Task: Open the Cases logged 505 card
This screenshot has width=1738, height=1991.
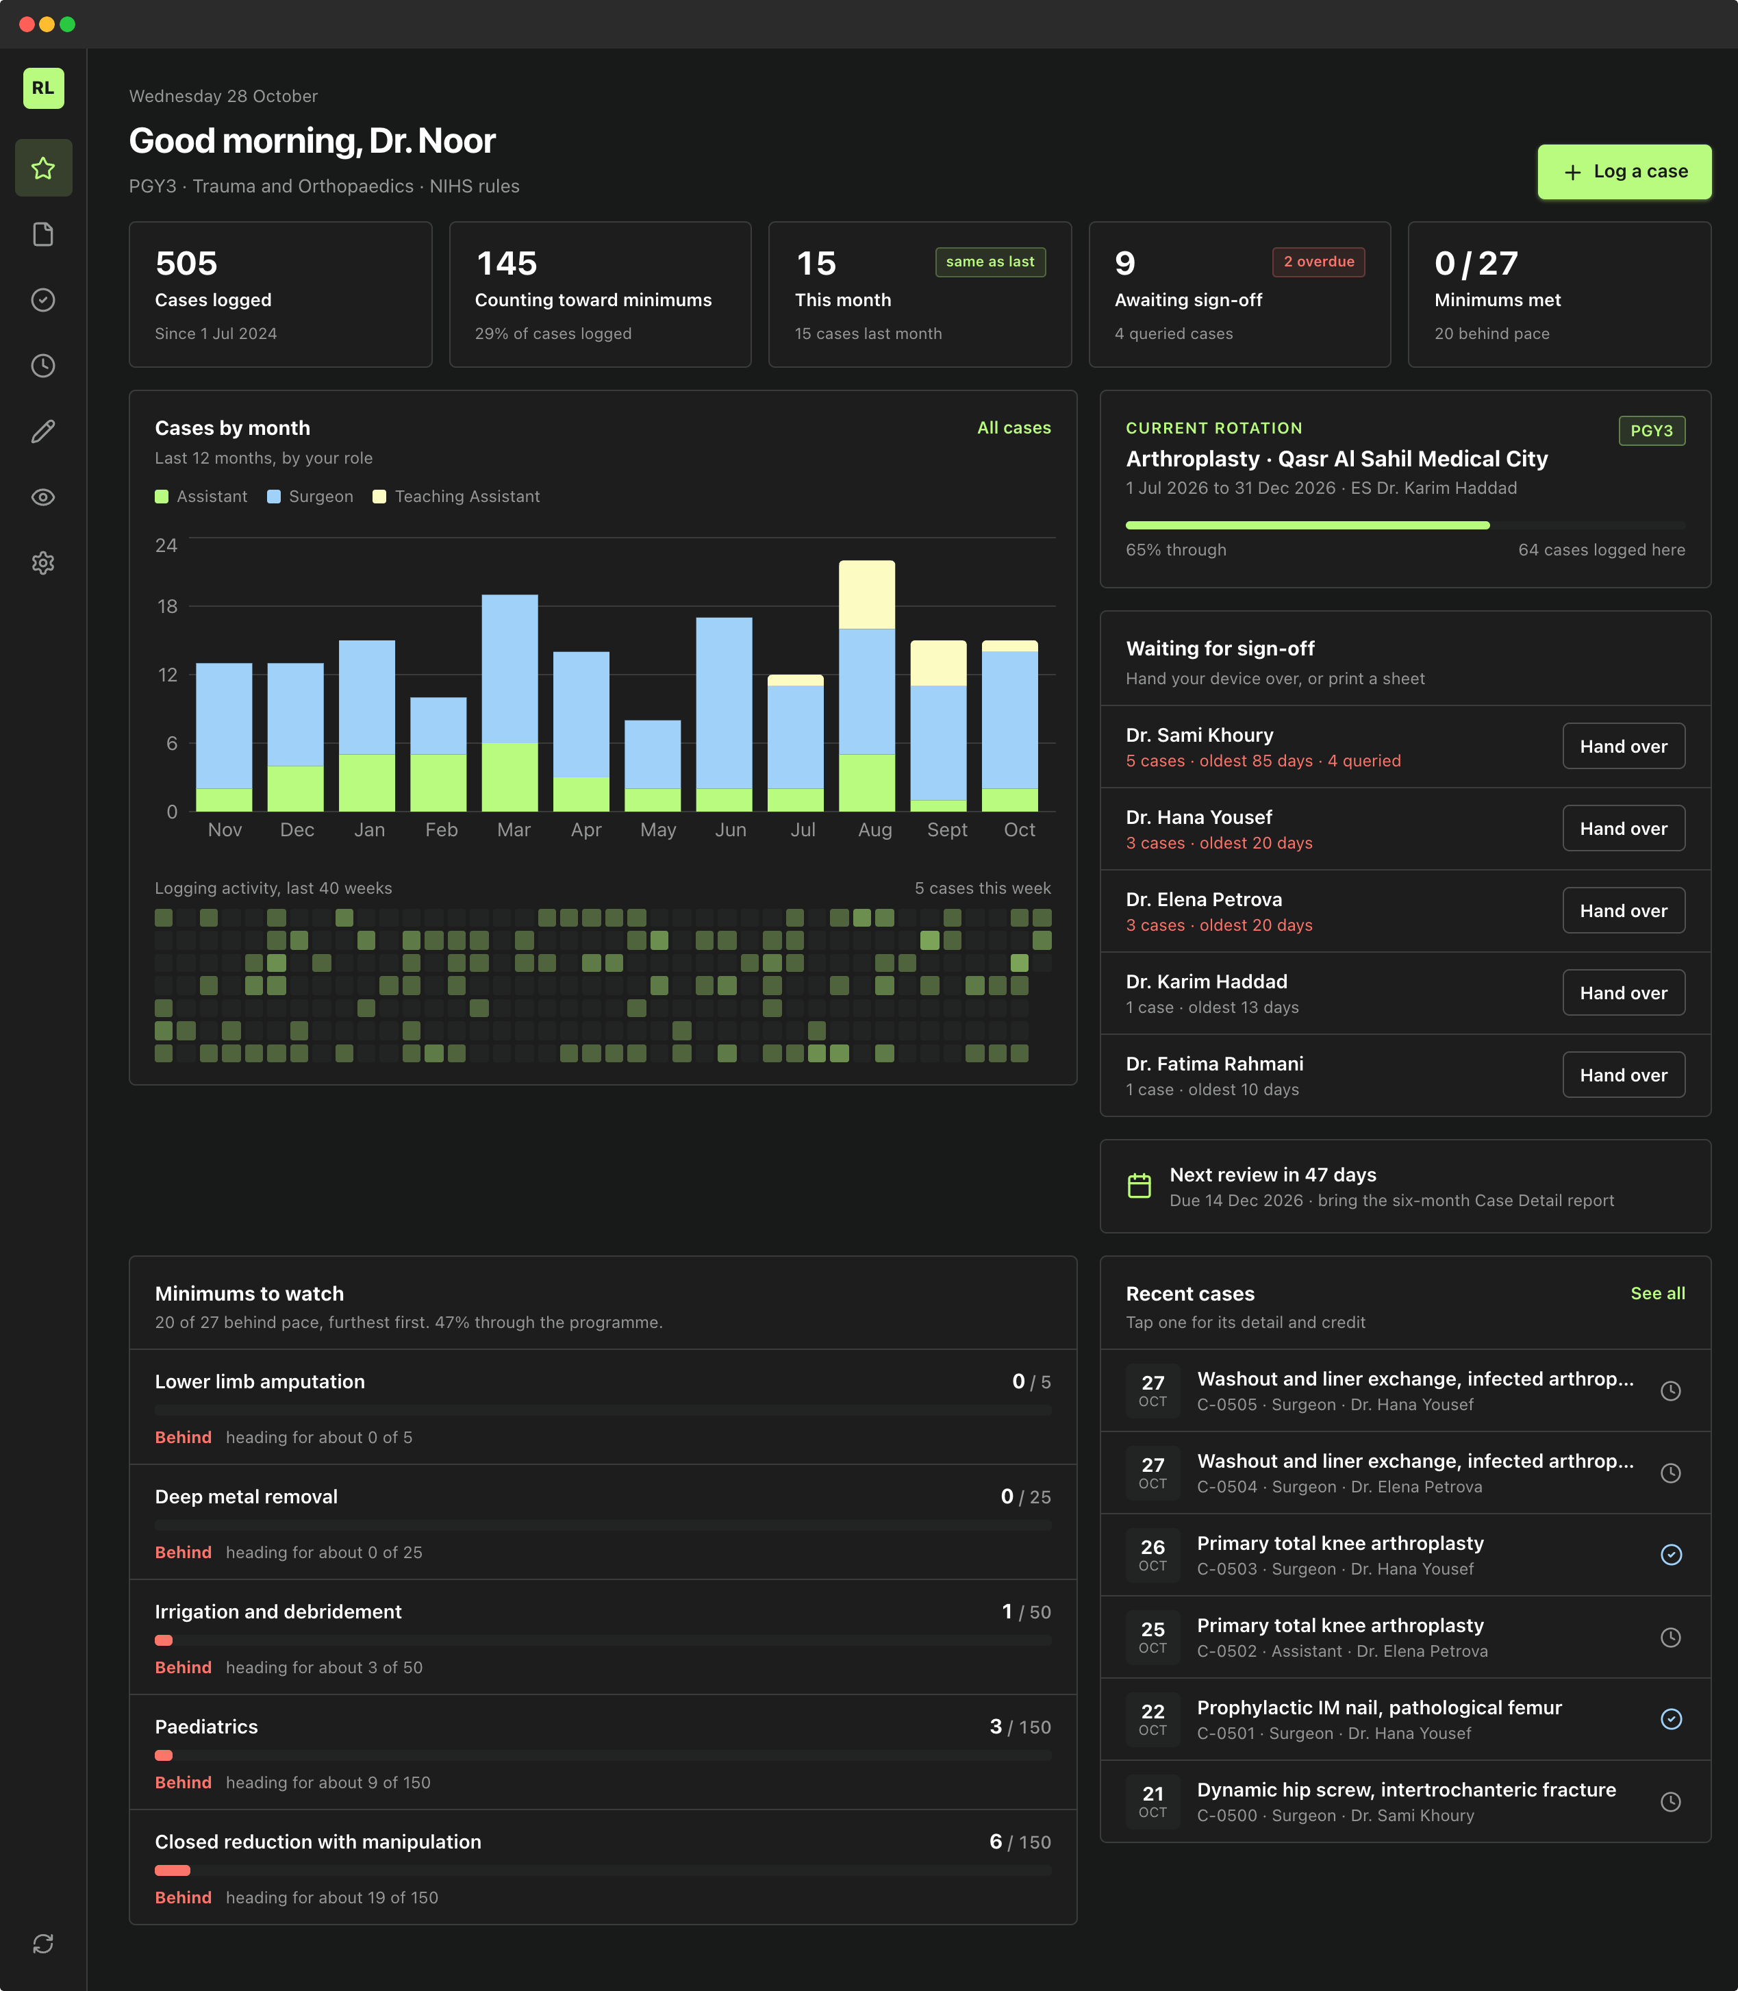Action: click(280, 294)
